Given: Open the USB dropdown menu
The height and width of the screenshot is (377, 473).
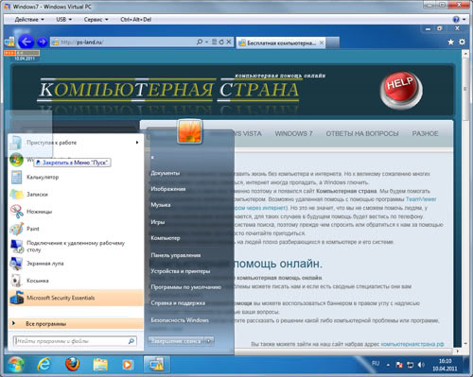Looking at the screenshot, I should (x=63, y=20).
